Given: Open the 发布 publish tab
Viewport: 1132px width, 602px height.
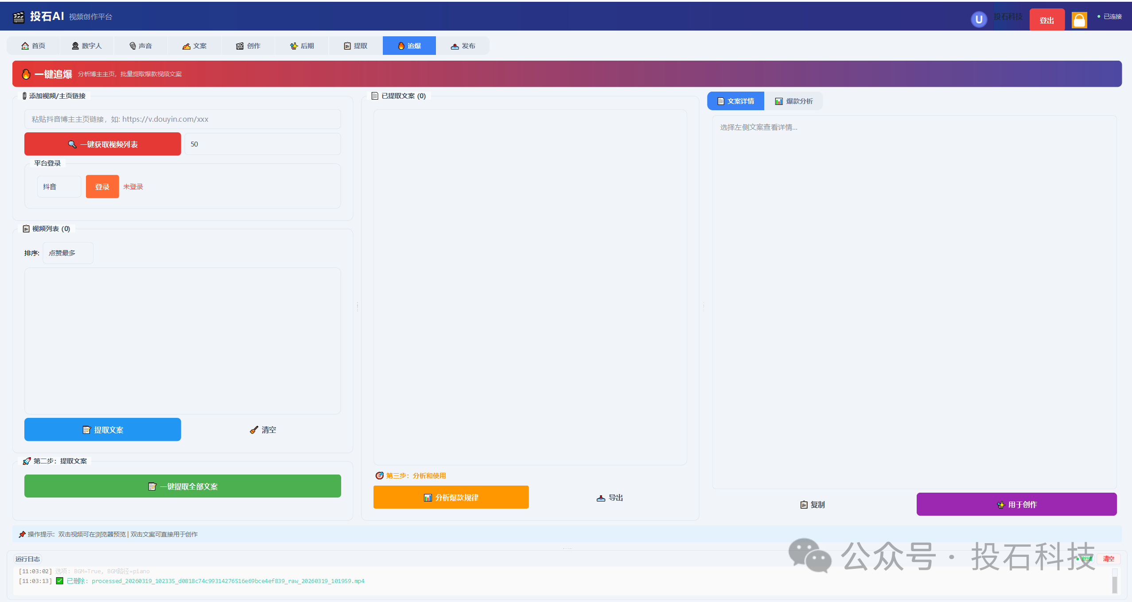Looking at the screenshot, I should (463, 46).
